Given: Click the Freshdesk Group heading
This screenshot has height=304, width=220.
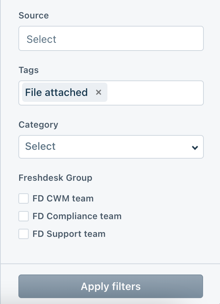Looking at the screenshot, I should [x=55, y=178].
